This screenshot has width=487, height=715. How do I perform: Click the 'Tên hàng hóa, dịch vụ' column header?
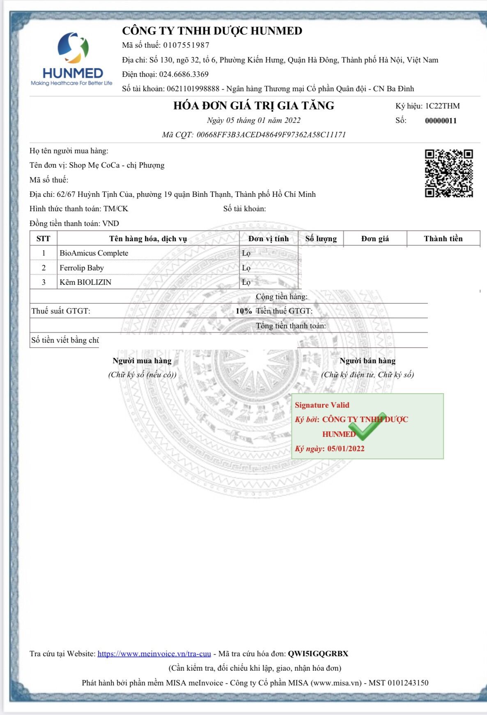148,239
